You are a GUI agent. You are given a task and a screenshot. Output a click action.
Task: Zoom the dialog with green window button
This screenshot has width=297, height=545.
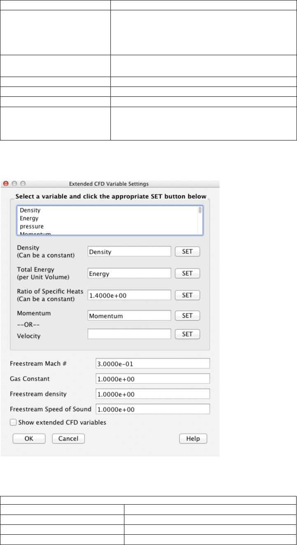tap(23, 183)
